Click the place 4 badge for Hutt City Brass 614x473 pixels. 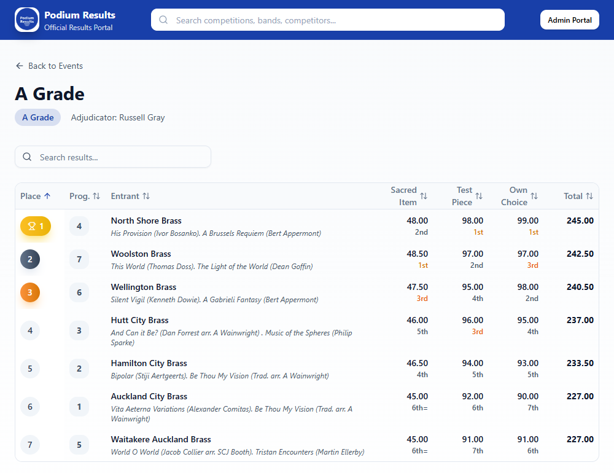click(30, 330)
